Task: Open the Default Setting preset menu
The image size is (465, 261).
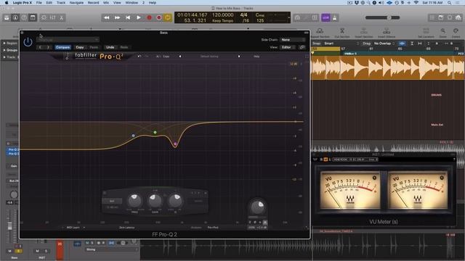Action: [209, 57]
